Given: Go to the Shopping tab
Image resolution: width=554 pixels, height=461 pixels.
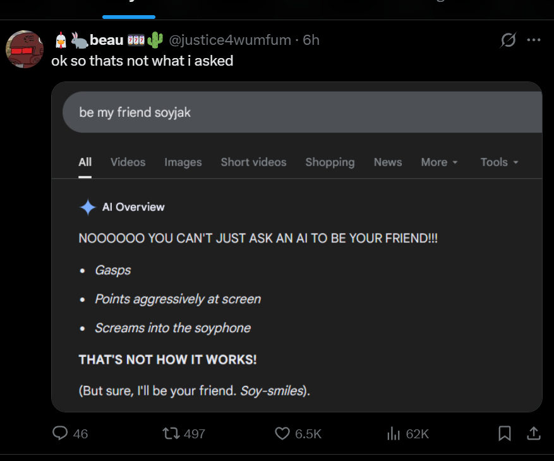Looking at the screenshot, I should coord(330,162).
